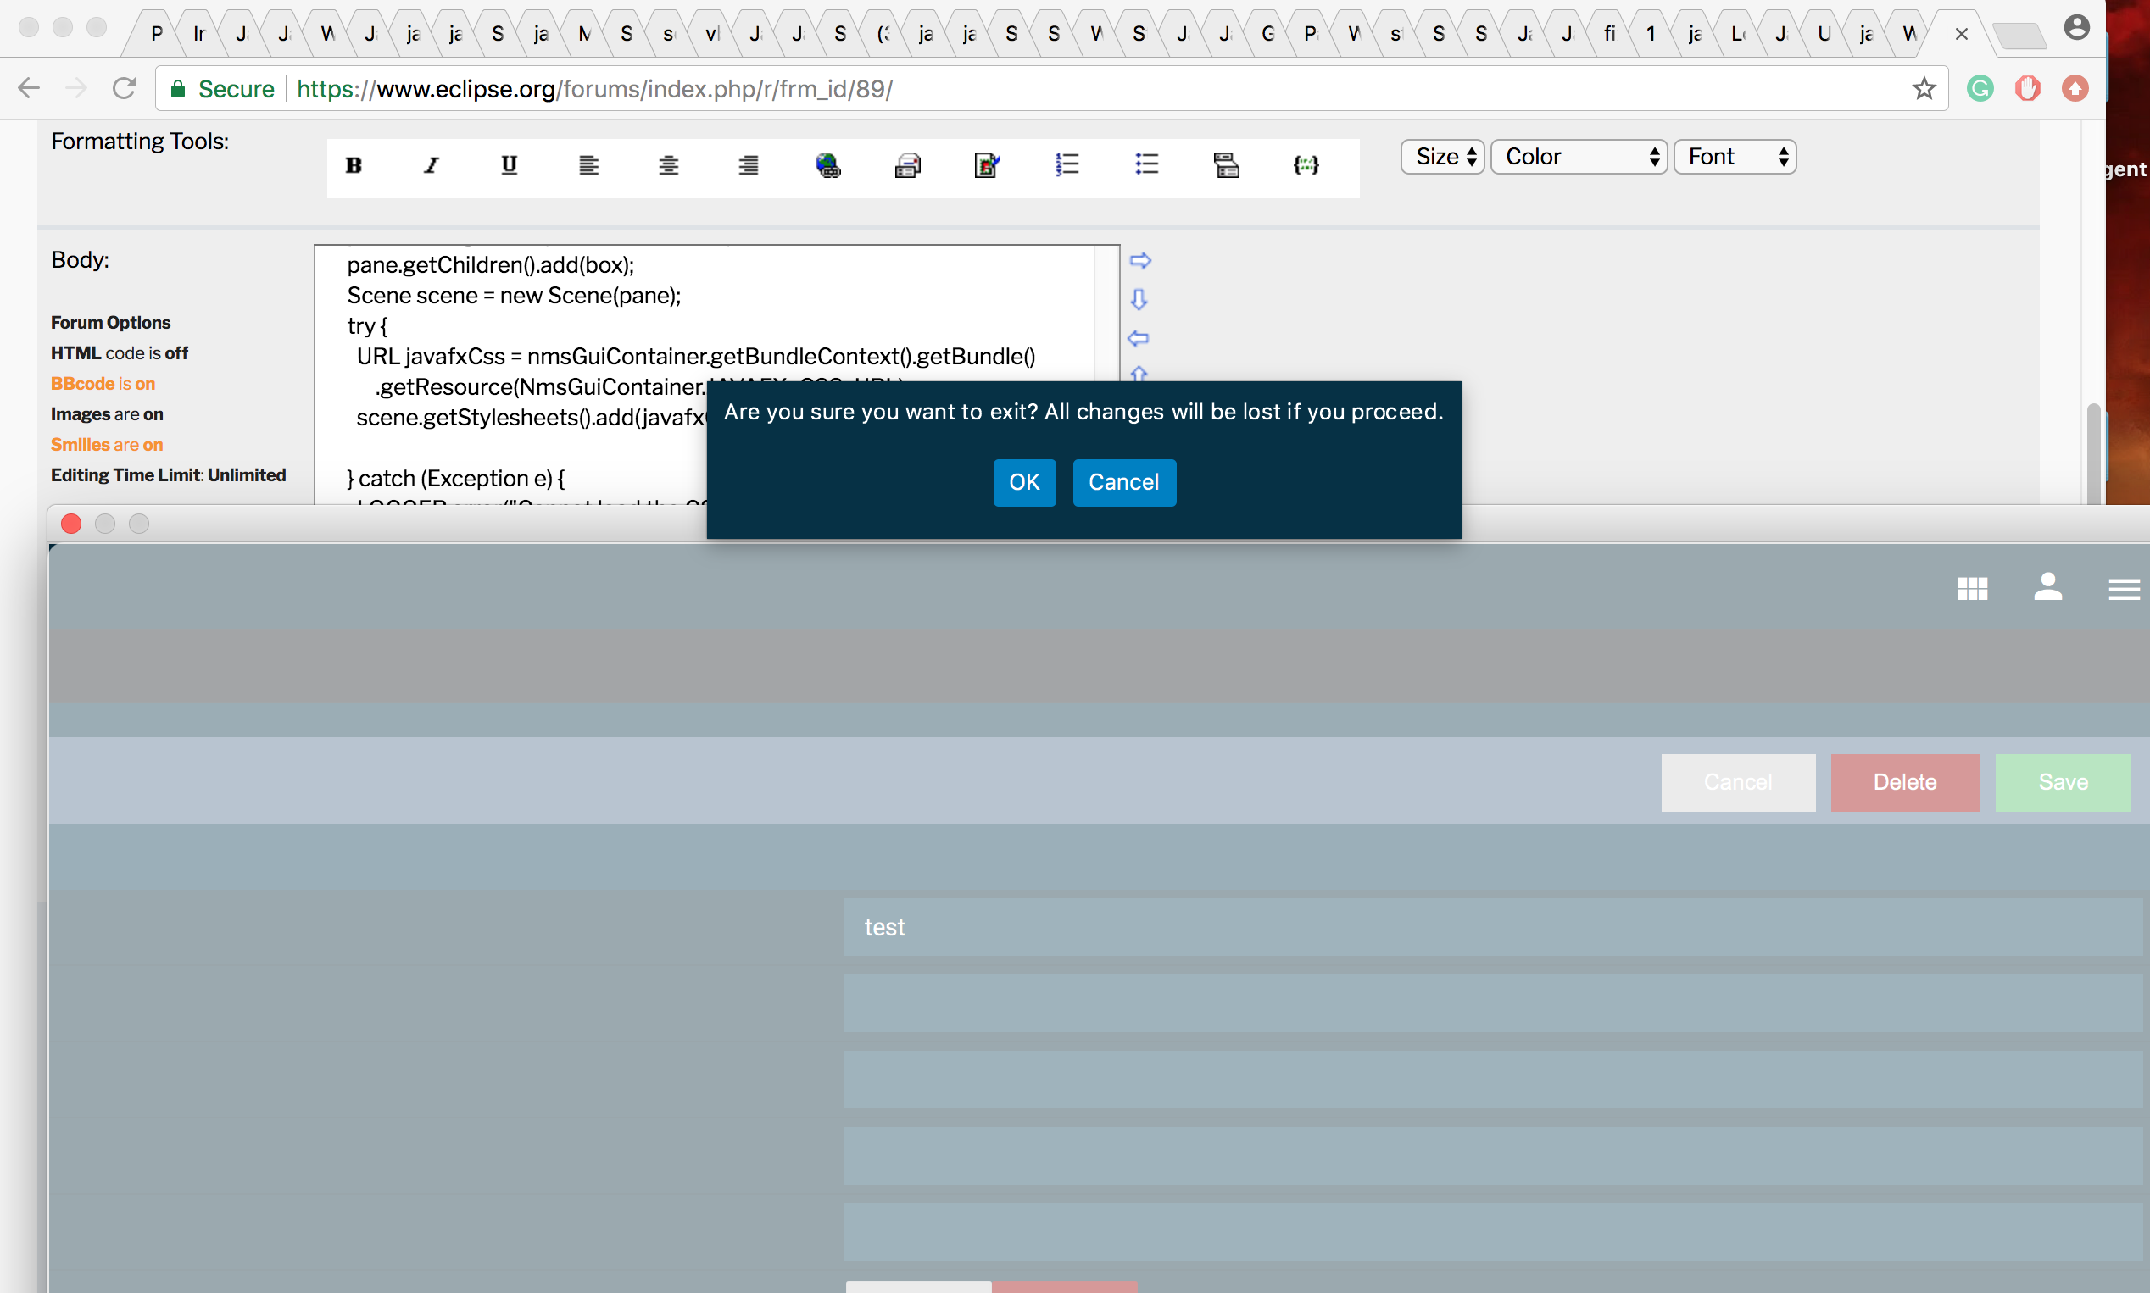Insert a numbered list
2150x1293 pixels.
tap(1067, 164)
